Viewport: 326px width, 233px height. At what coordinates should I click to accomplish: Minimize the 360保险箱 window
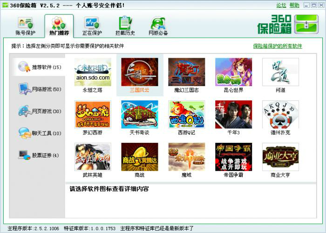[x=306, y=5]
